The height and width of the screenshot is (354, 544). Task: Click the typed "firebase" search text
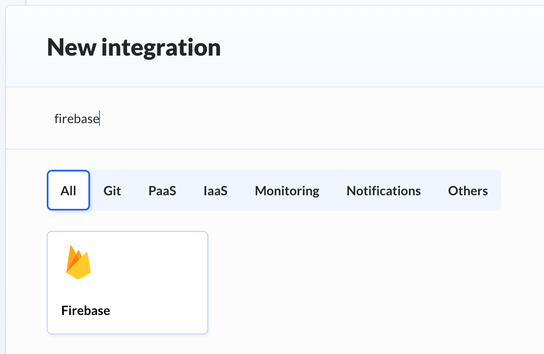tap(76, 119)
